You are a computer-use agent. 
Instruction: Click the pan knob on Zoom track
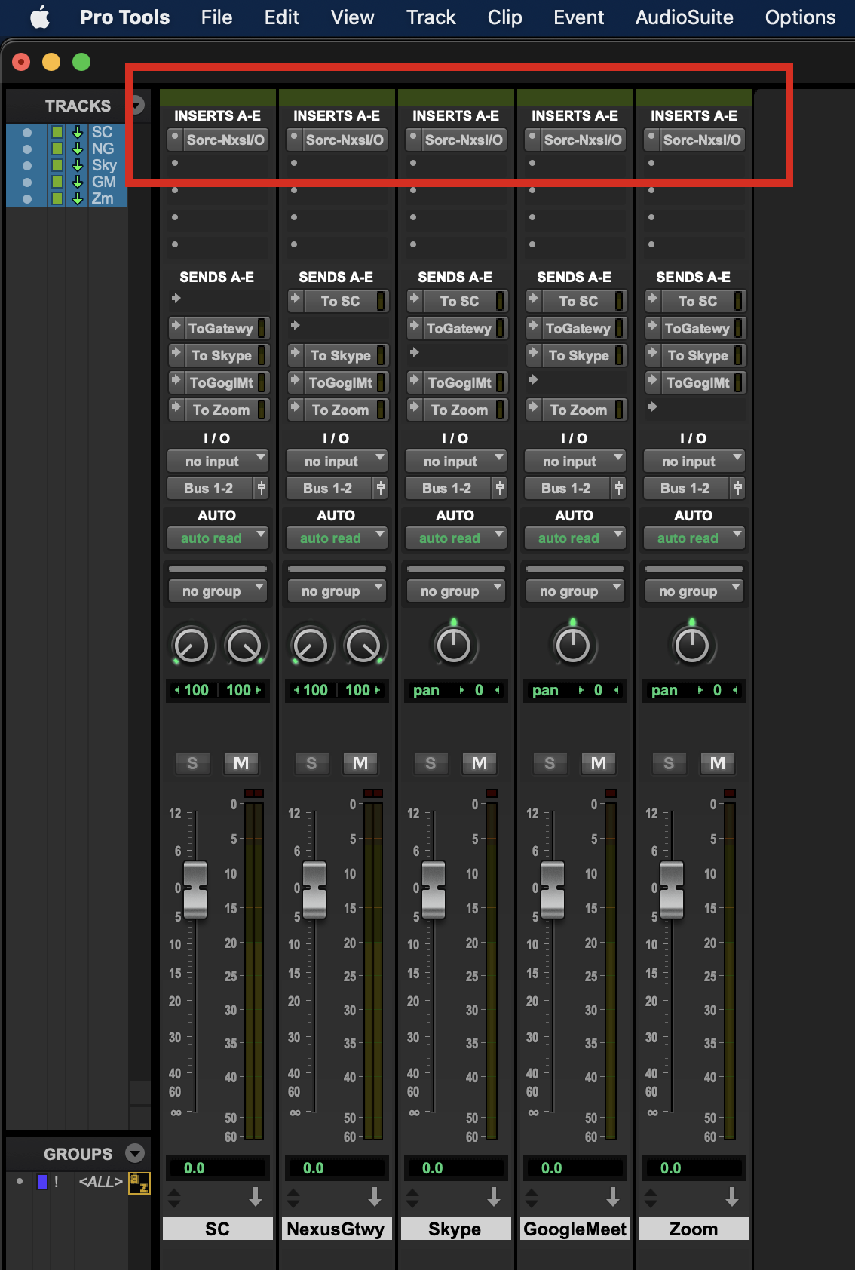coord(691,646)
